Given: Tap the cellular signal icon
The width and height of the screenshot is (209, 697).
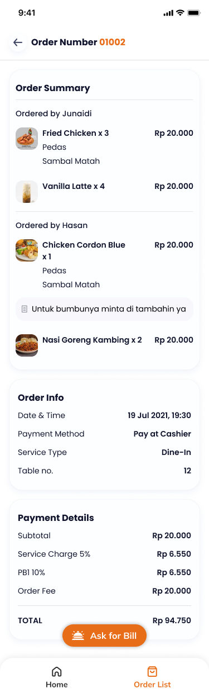Looking at the screenshot, I should 168,13.
